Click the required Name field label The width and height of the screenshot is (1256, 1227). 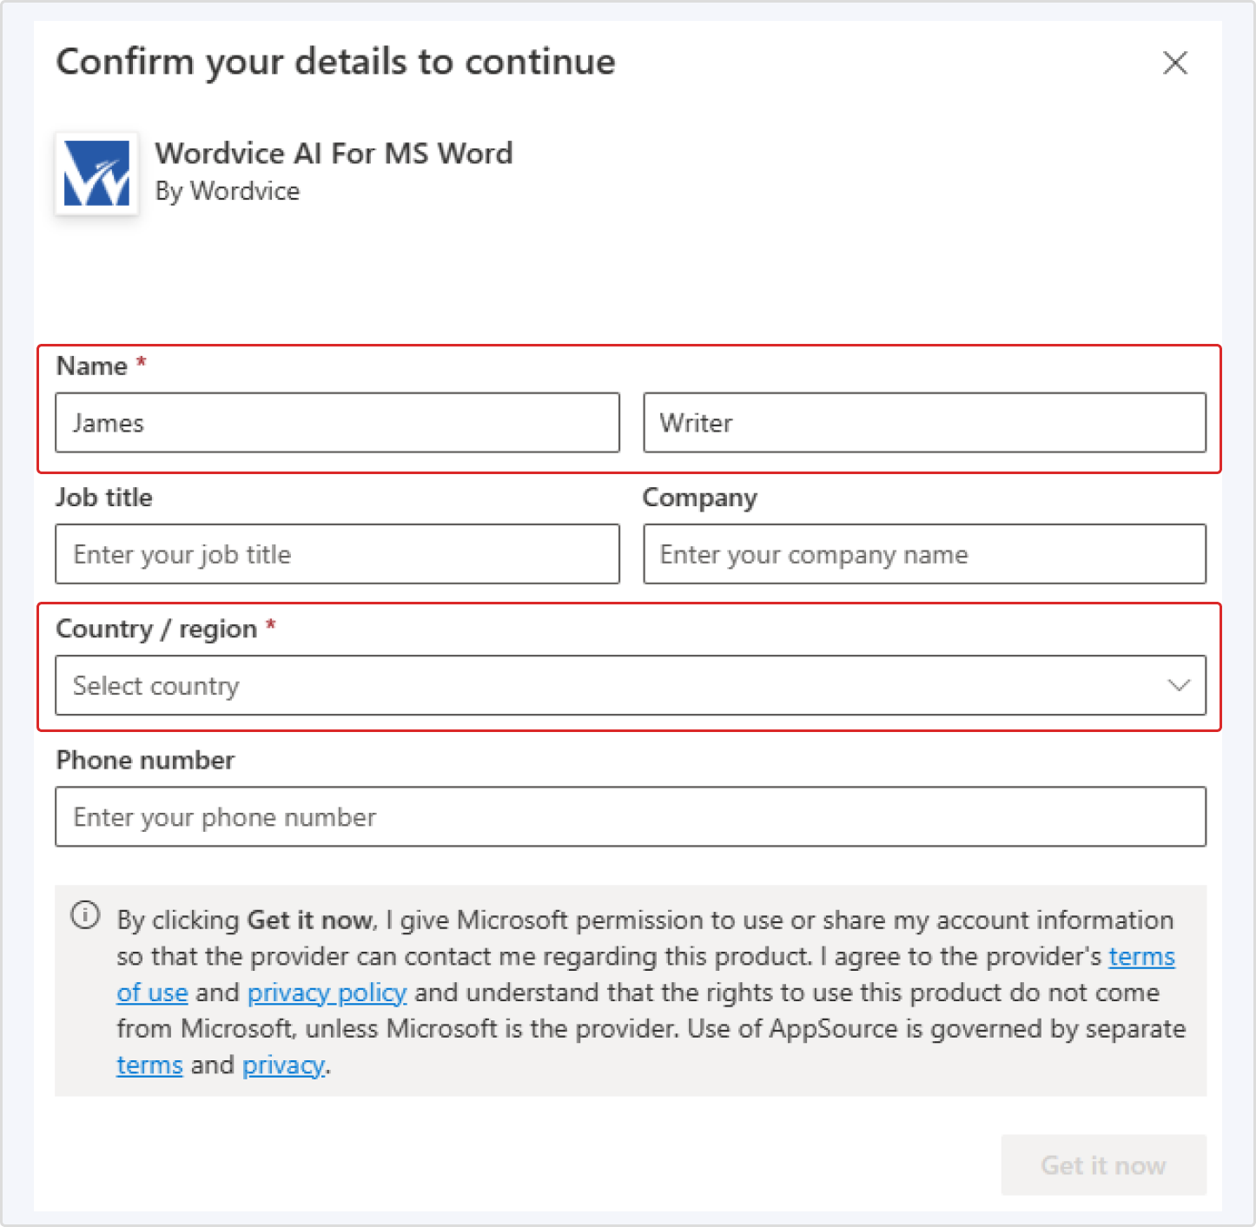(91, 366)
